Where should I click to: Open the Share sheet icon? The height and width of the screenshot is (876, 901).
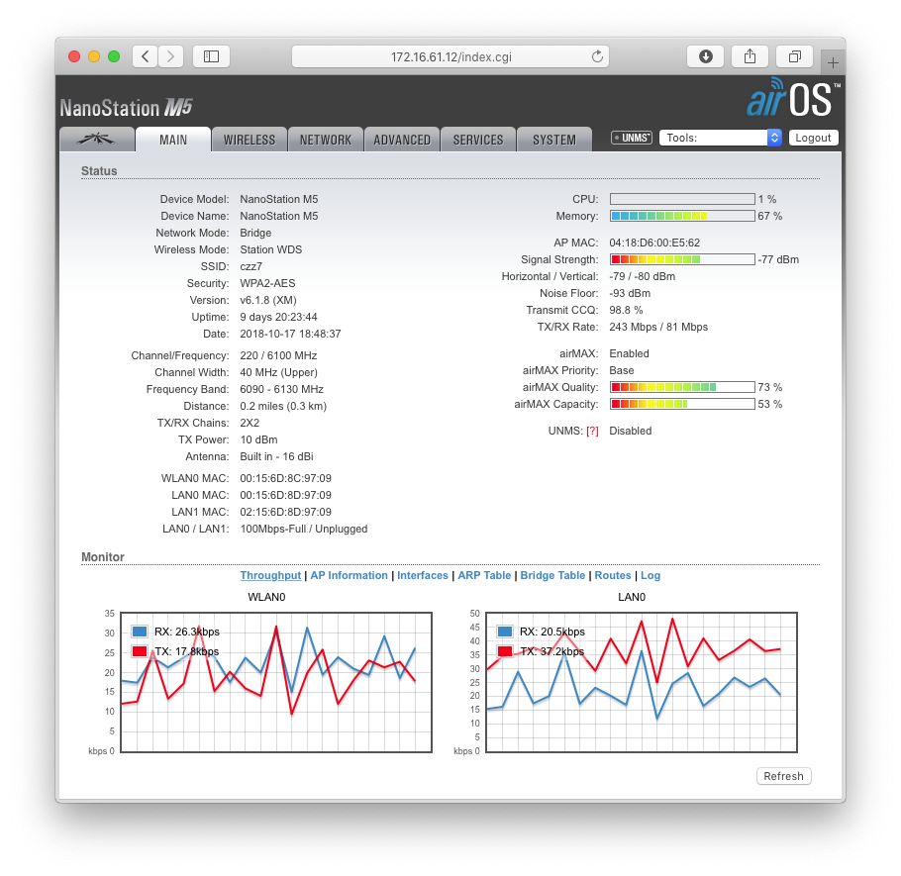coord(750,56)
